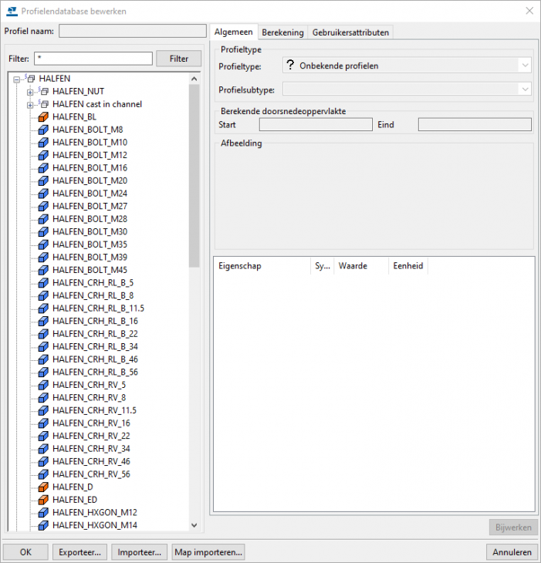Collapse the HALFEN root tree node

pyautogui.click(x=16, y=79)
